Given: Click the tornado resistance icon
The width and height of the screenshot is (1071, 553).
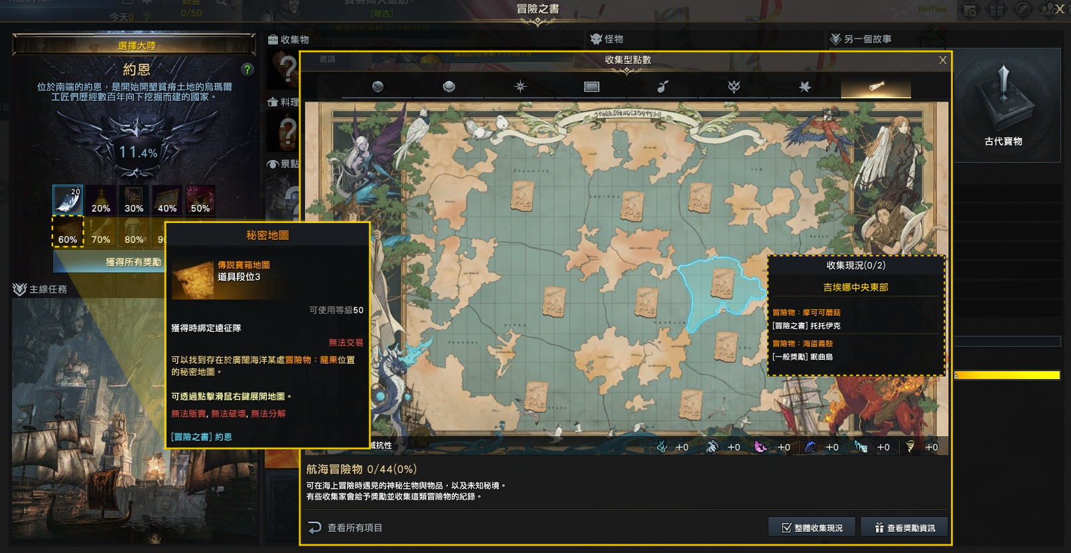Looking at the screenshot, I should [x=910, y=447].
